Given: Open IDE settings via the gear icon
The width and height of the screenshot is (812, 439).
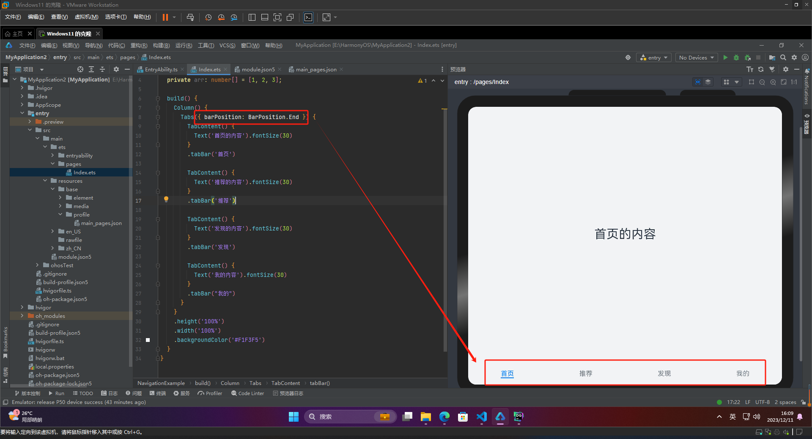Looking at the screenshot, I should (794, 57).
